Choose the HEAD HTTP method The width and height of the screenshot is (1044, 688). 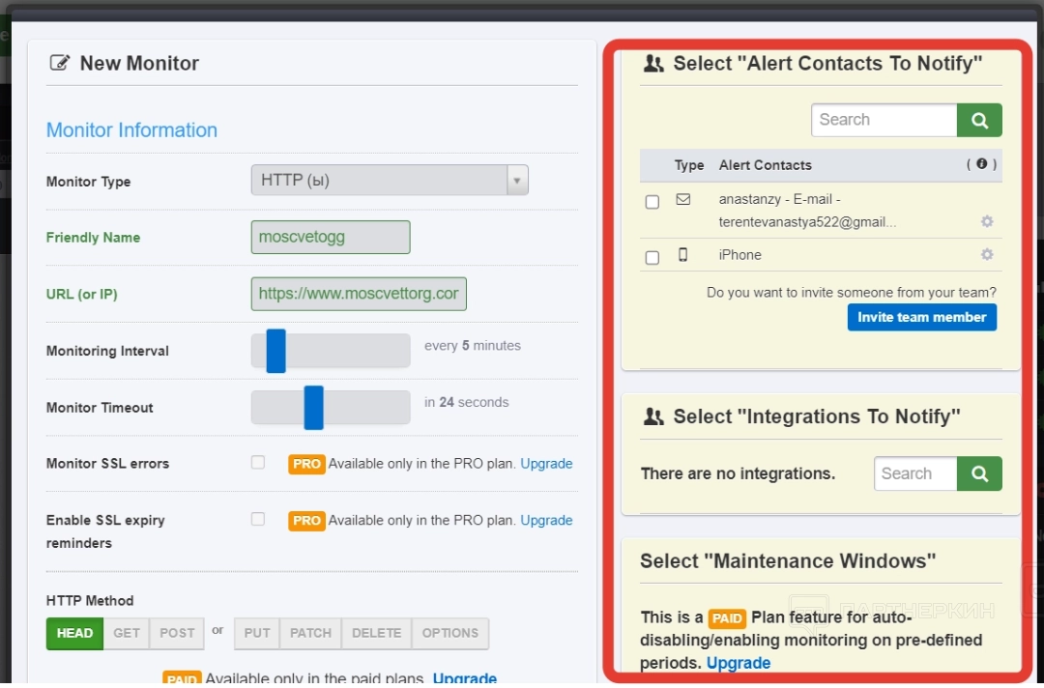pyautogui.click(x=74, y=633)
